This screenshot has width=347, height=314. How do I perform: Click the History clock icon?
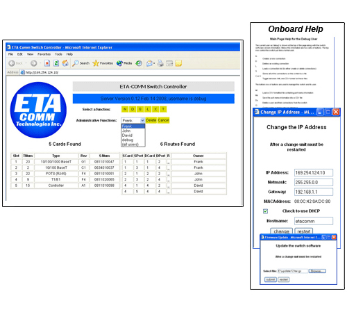coord(139,63)
